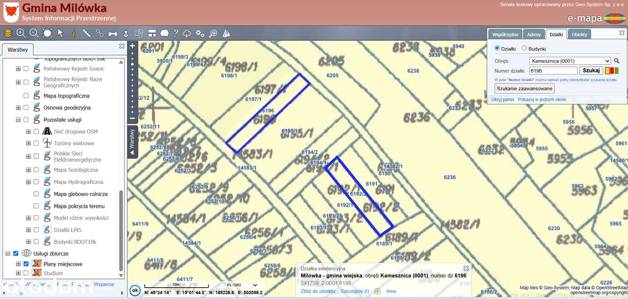Image resolution: width=628 pixels, height=299 pixels.
Task: Click magnifier icon beside Obręb dropdown
Action: (617, 61)
